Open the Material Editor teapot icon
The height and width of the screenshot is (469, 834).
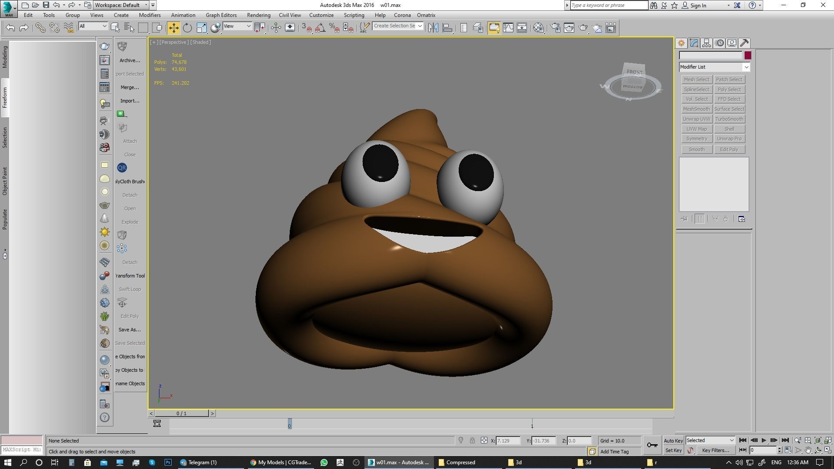(x=539, y=28)
